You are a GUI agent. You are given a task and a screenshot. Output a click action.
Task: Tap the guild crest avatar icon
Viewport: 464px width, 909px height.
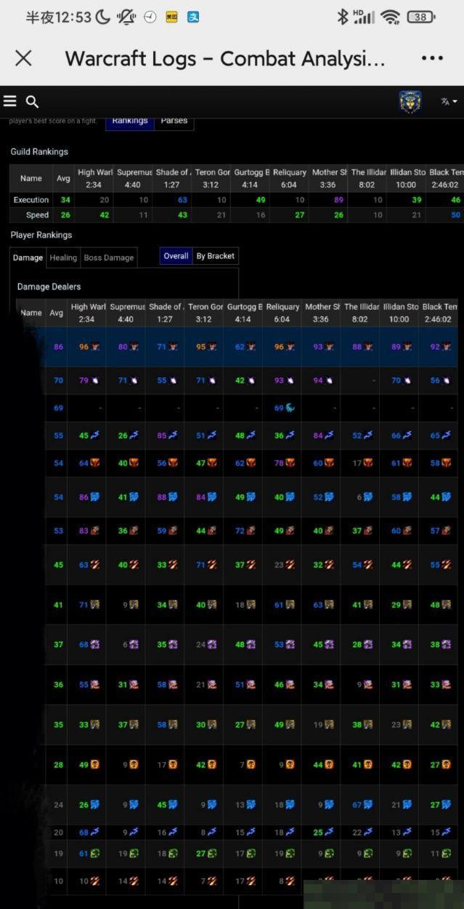[x=410, y=102]
